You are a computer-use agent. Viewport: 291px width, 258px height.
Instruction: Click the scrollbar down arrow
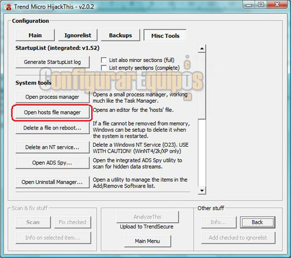tap(202, 190)
